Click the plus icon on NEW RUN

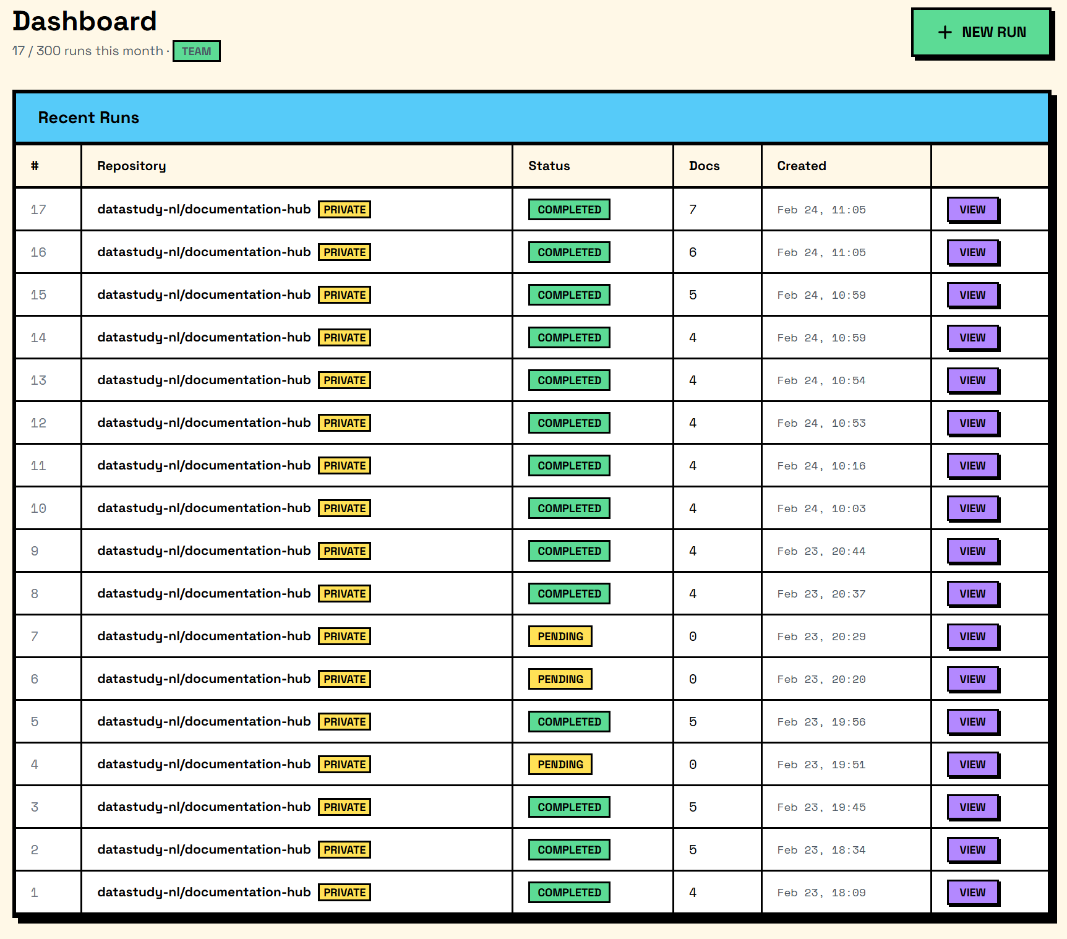click(945, 32)
